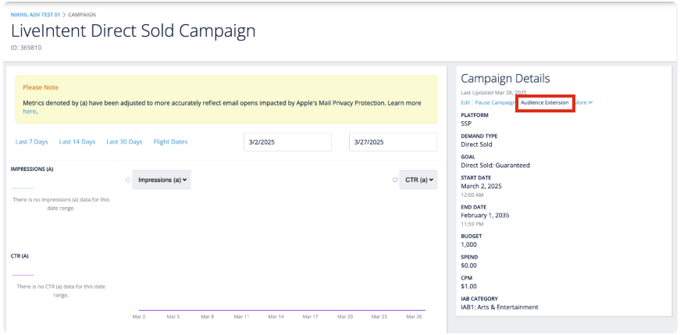This screenshot has height=335, width=680.
Task: Follow the 'here' link in the note
Action: pos(29,112)
